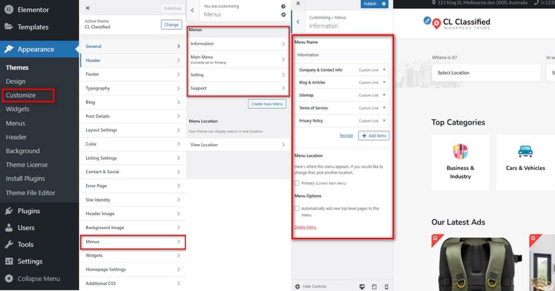Click the Appearance brush icon
Image resolution: width=555 pixels, height=291 pixels.
point(9,49)
